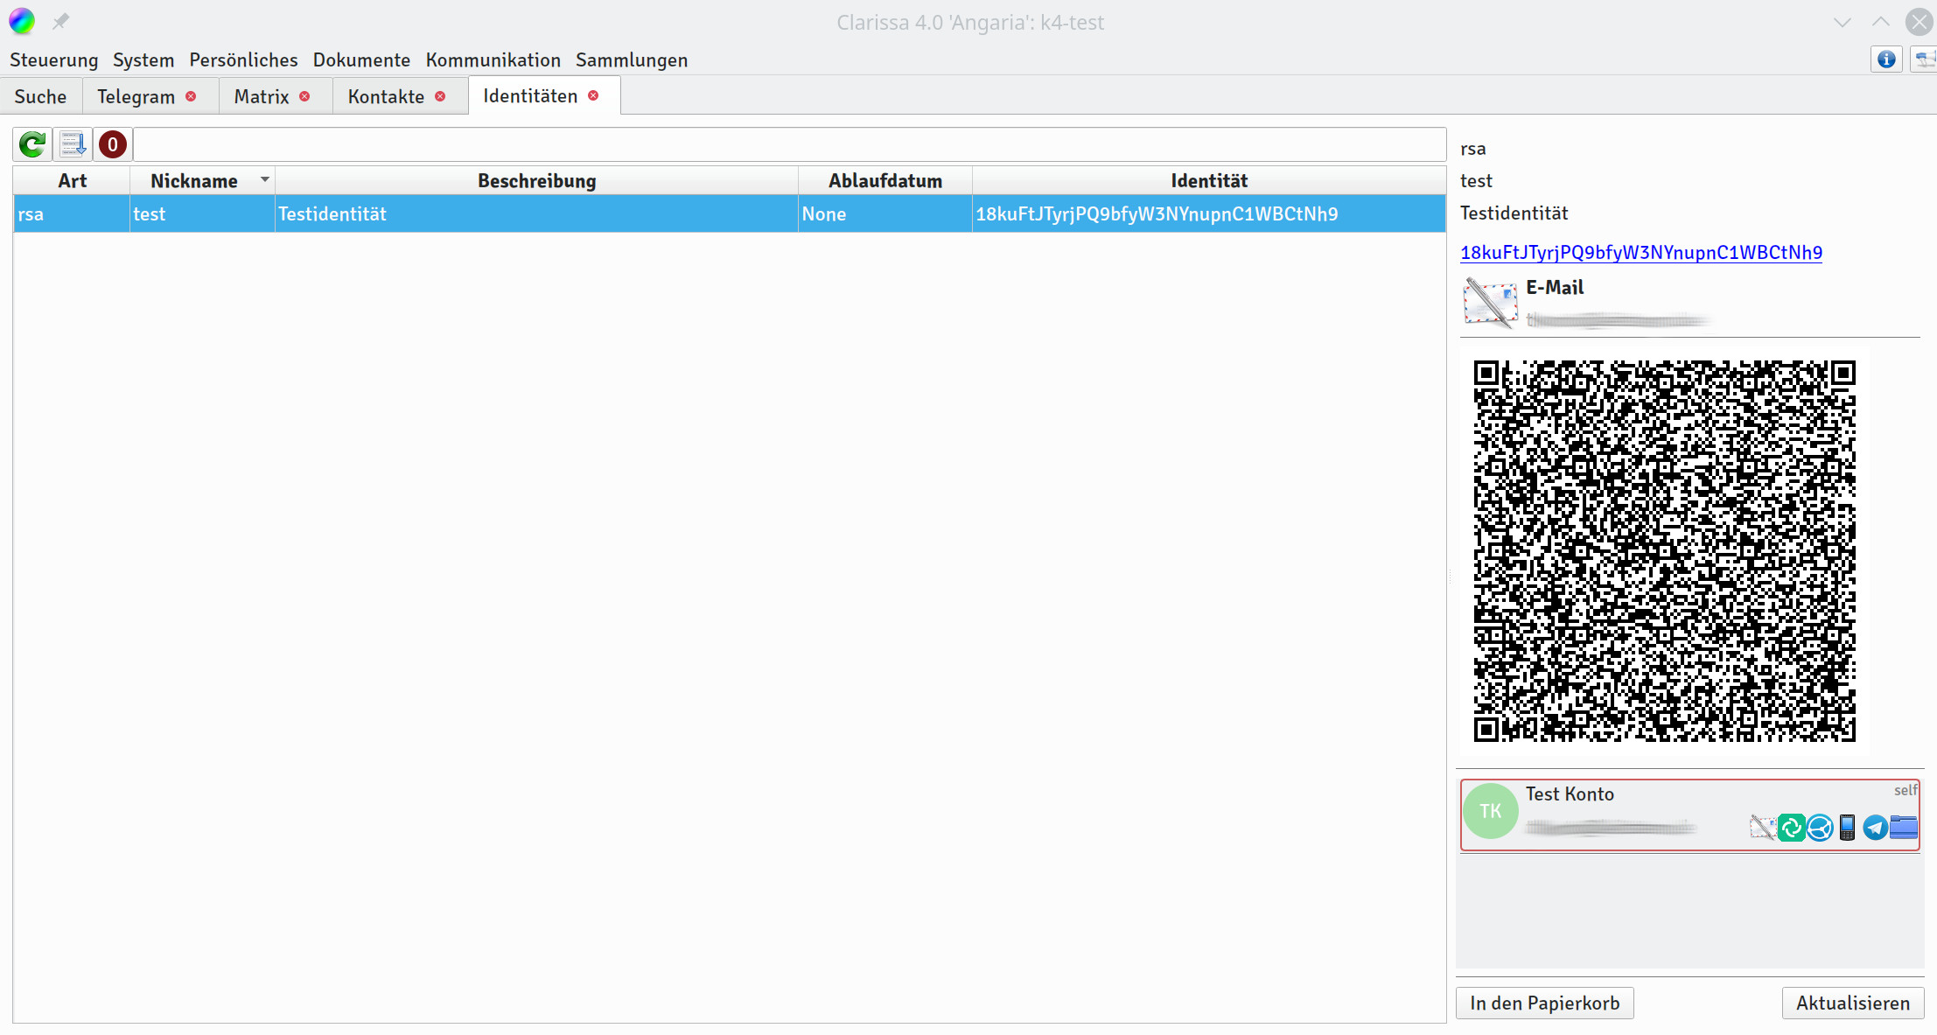Switch to the Matrix tab
Screen dimensions: 1937x1035
coord(262,96)
